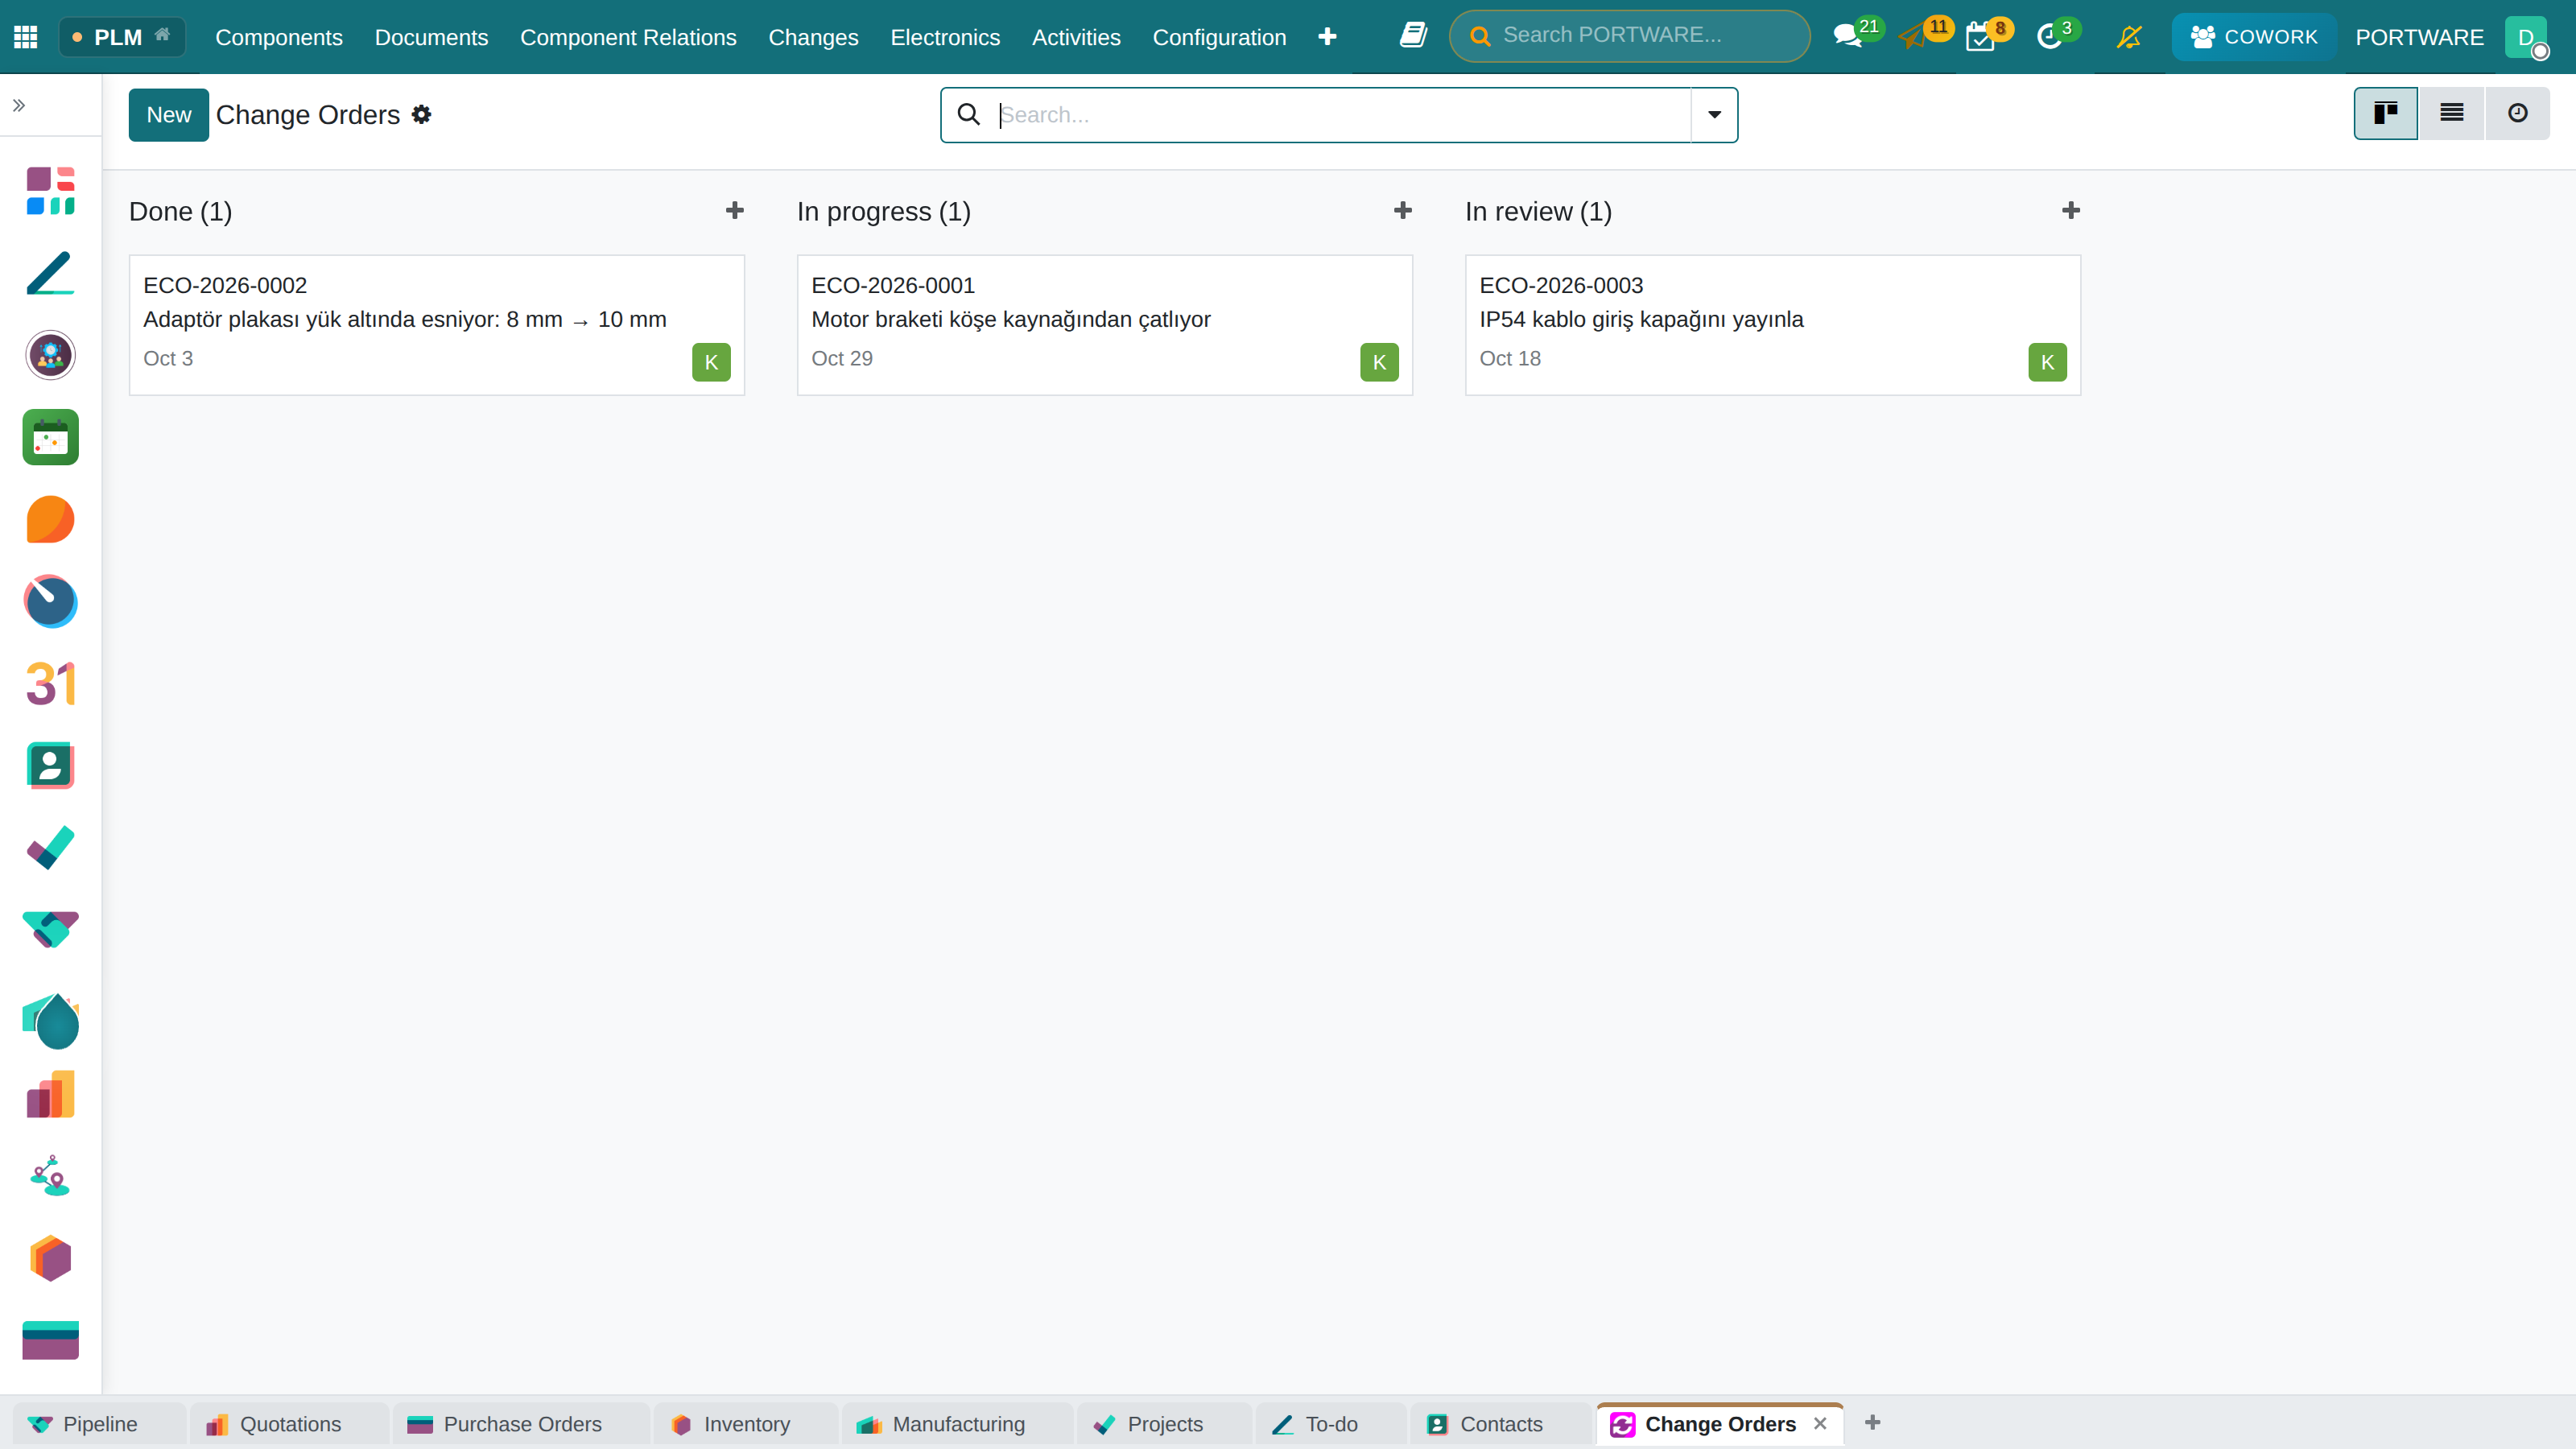Toggle the muted notifications bell
The width and height of the screenshot is (2576, 1449).
(x=2129, y=37)
